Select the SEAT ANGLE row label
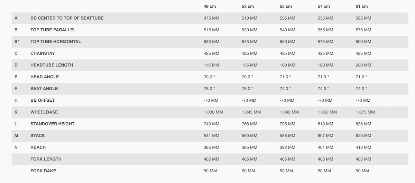The image size is (415, 183). pos(44,89)
